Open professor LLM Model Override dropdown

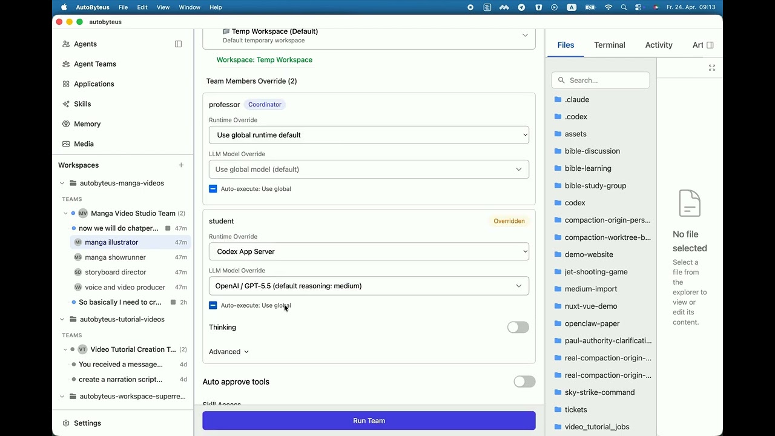369,170
